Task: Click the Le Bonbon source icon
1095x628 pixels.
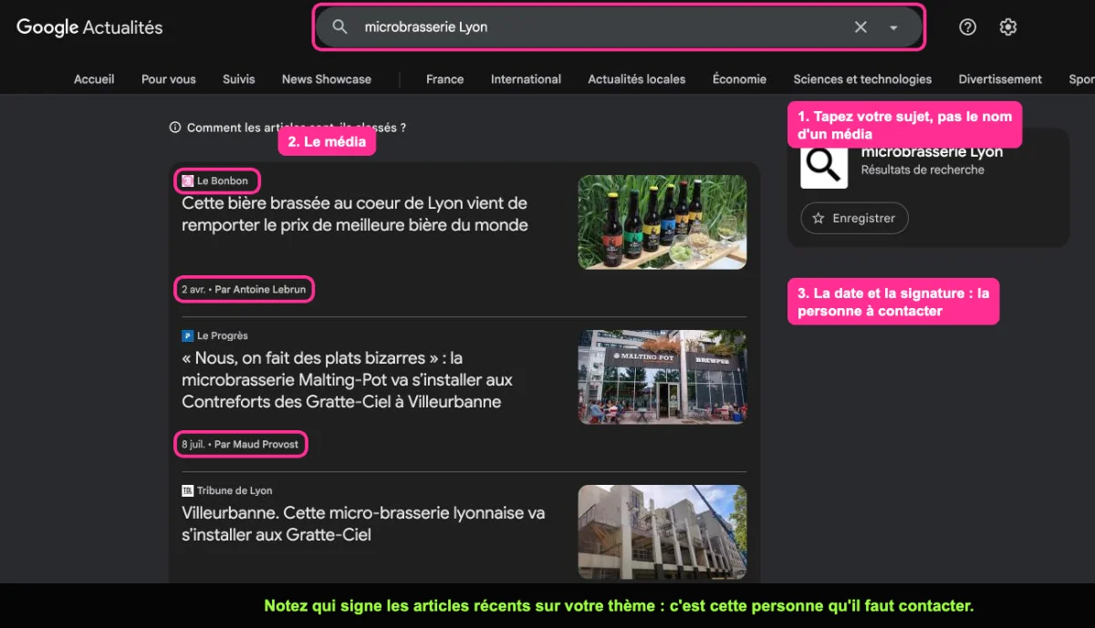Action: click(188, 180)
